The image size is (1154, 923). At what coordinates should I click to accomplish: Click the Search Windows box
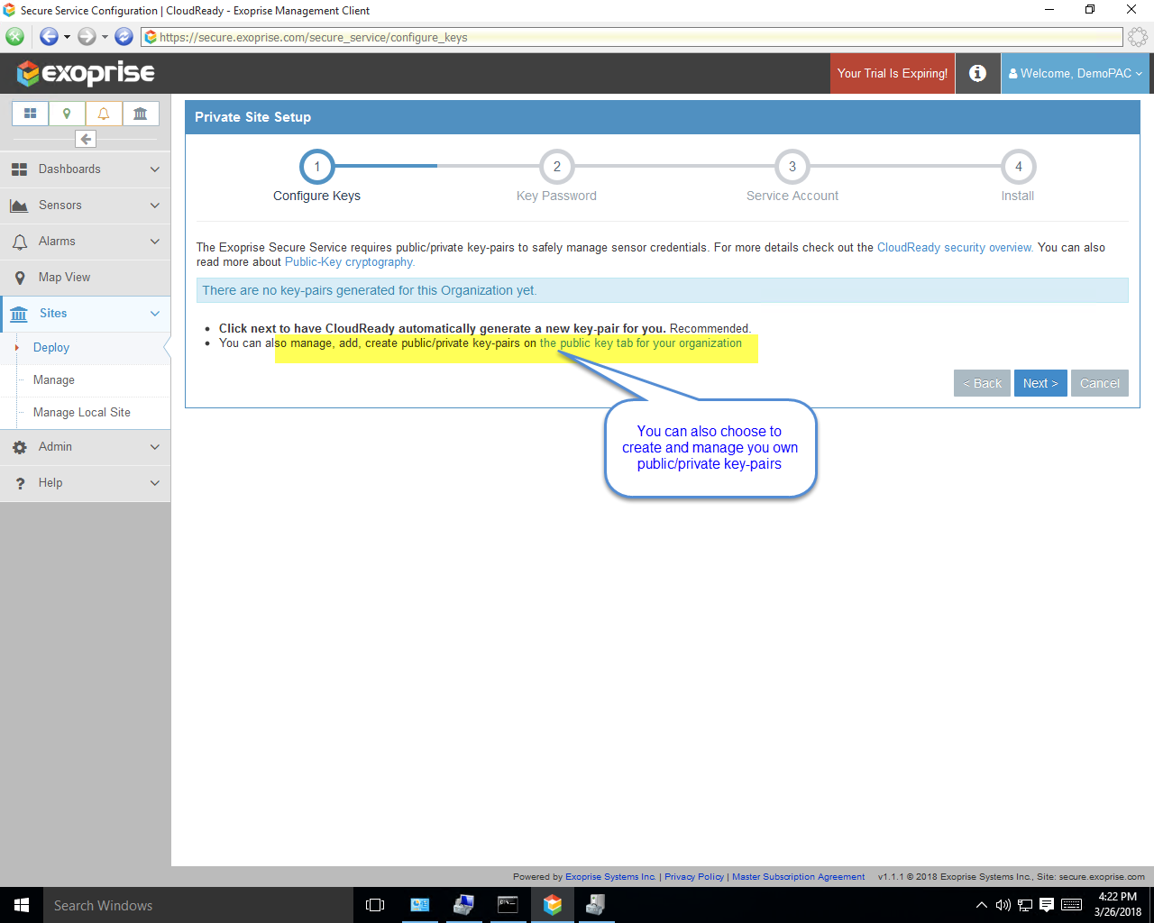(x=198, y=905)
